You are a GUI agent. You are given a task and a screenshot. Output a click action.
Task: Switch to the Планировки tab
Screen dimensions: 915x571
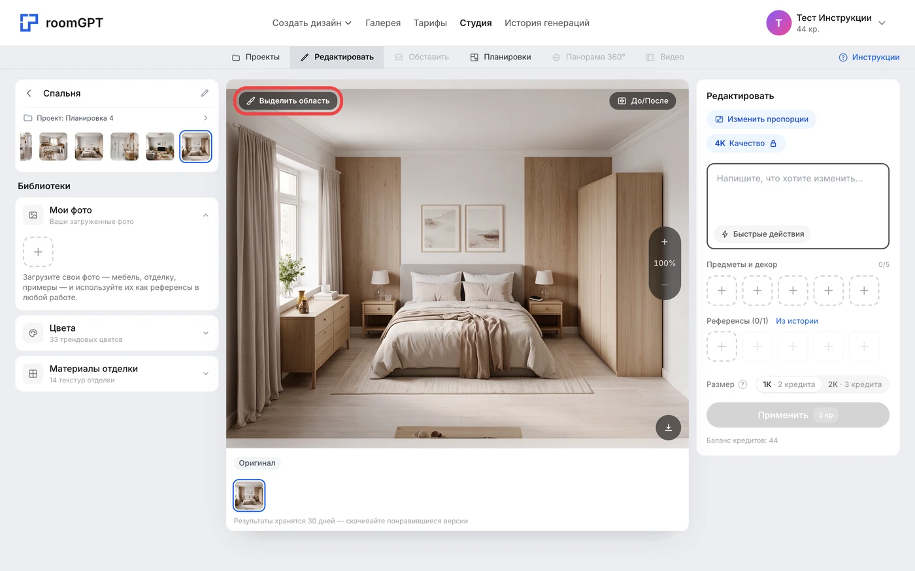pos(501,57)
